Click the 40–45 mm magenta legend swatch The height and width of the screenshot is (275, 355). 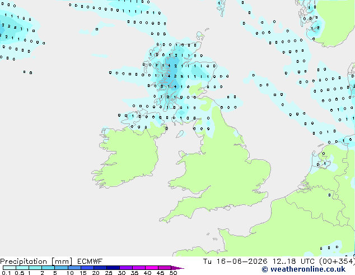[152, 268]
